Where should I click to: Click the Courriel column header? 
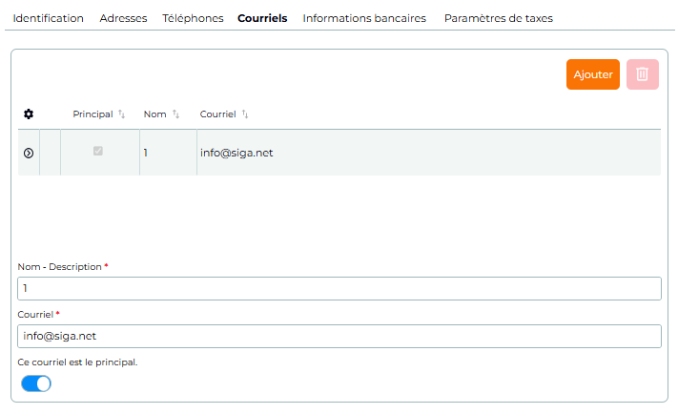coord(218,114)
